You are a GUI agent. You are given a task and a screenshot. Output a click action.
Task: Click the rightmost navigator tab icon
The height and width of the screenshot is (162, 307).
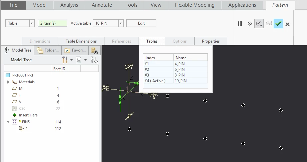coord(94,51)
